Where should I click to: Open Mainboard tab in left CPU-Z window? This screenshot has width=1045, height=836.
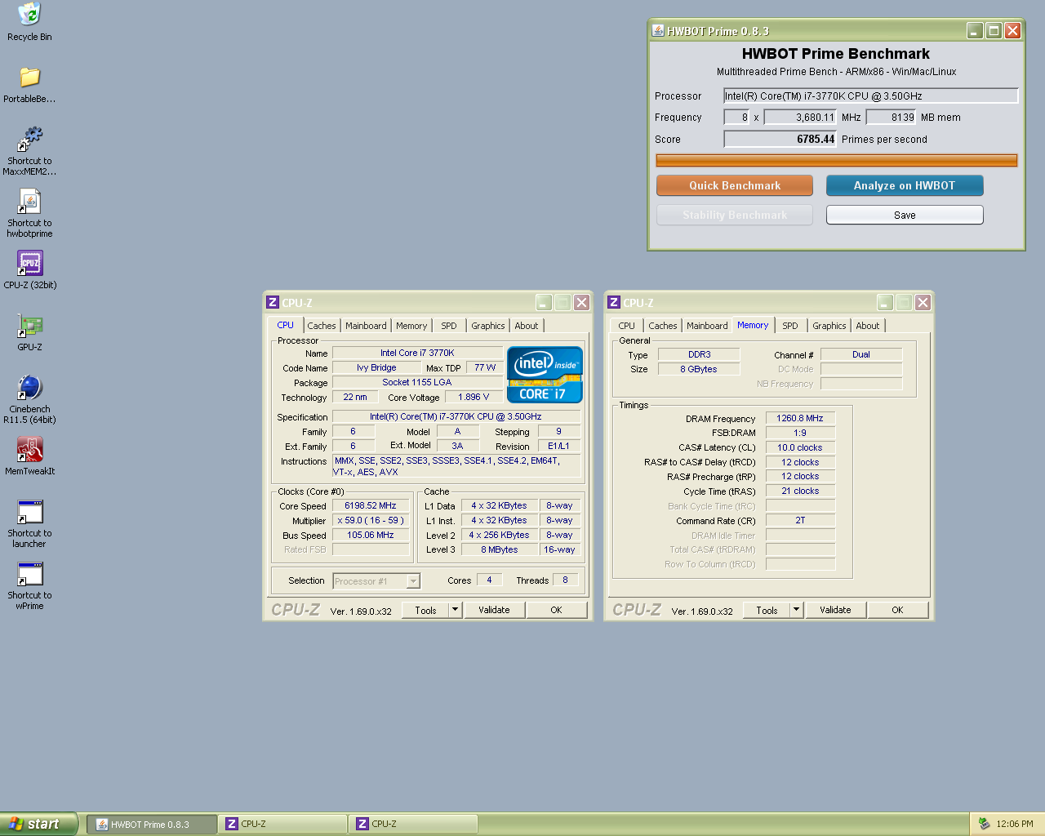[366, 326]
